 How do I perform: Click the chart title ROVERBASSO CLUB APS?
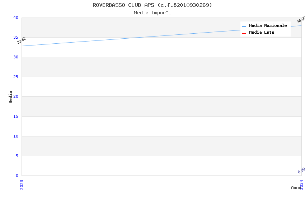(x=152, y=5)
